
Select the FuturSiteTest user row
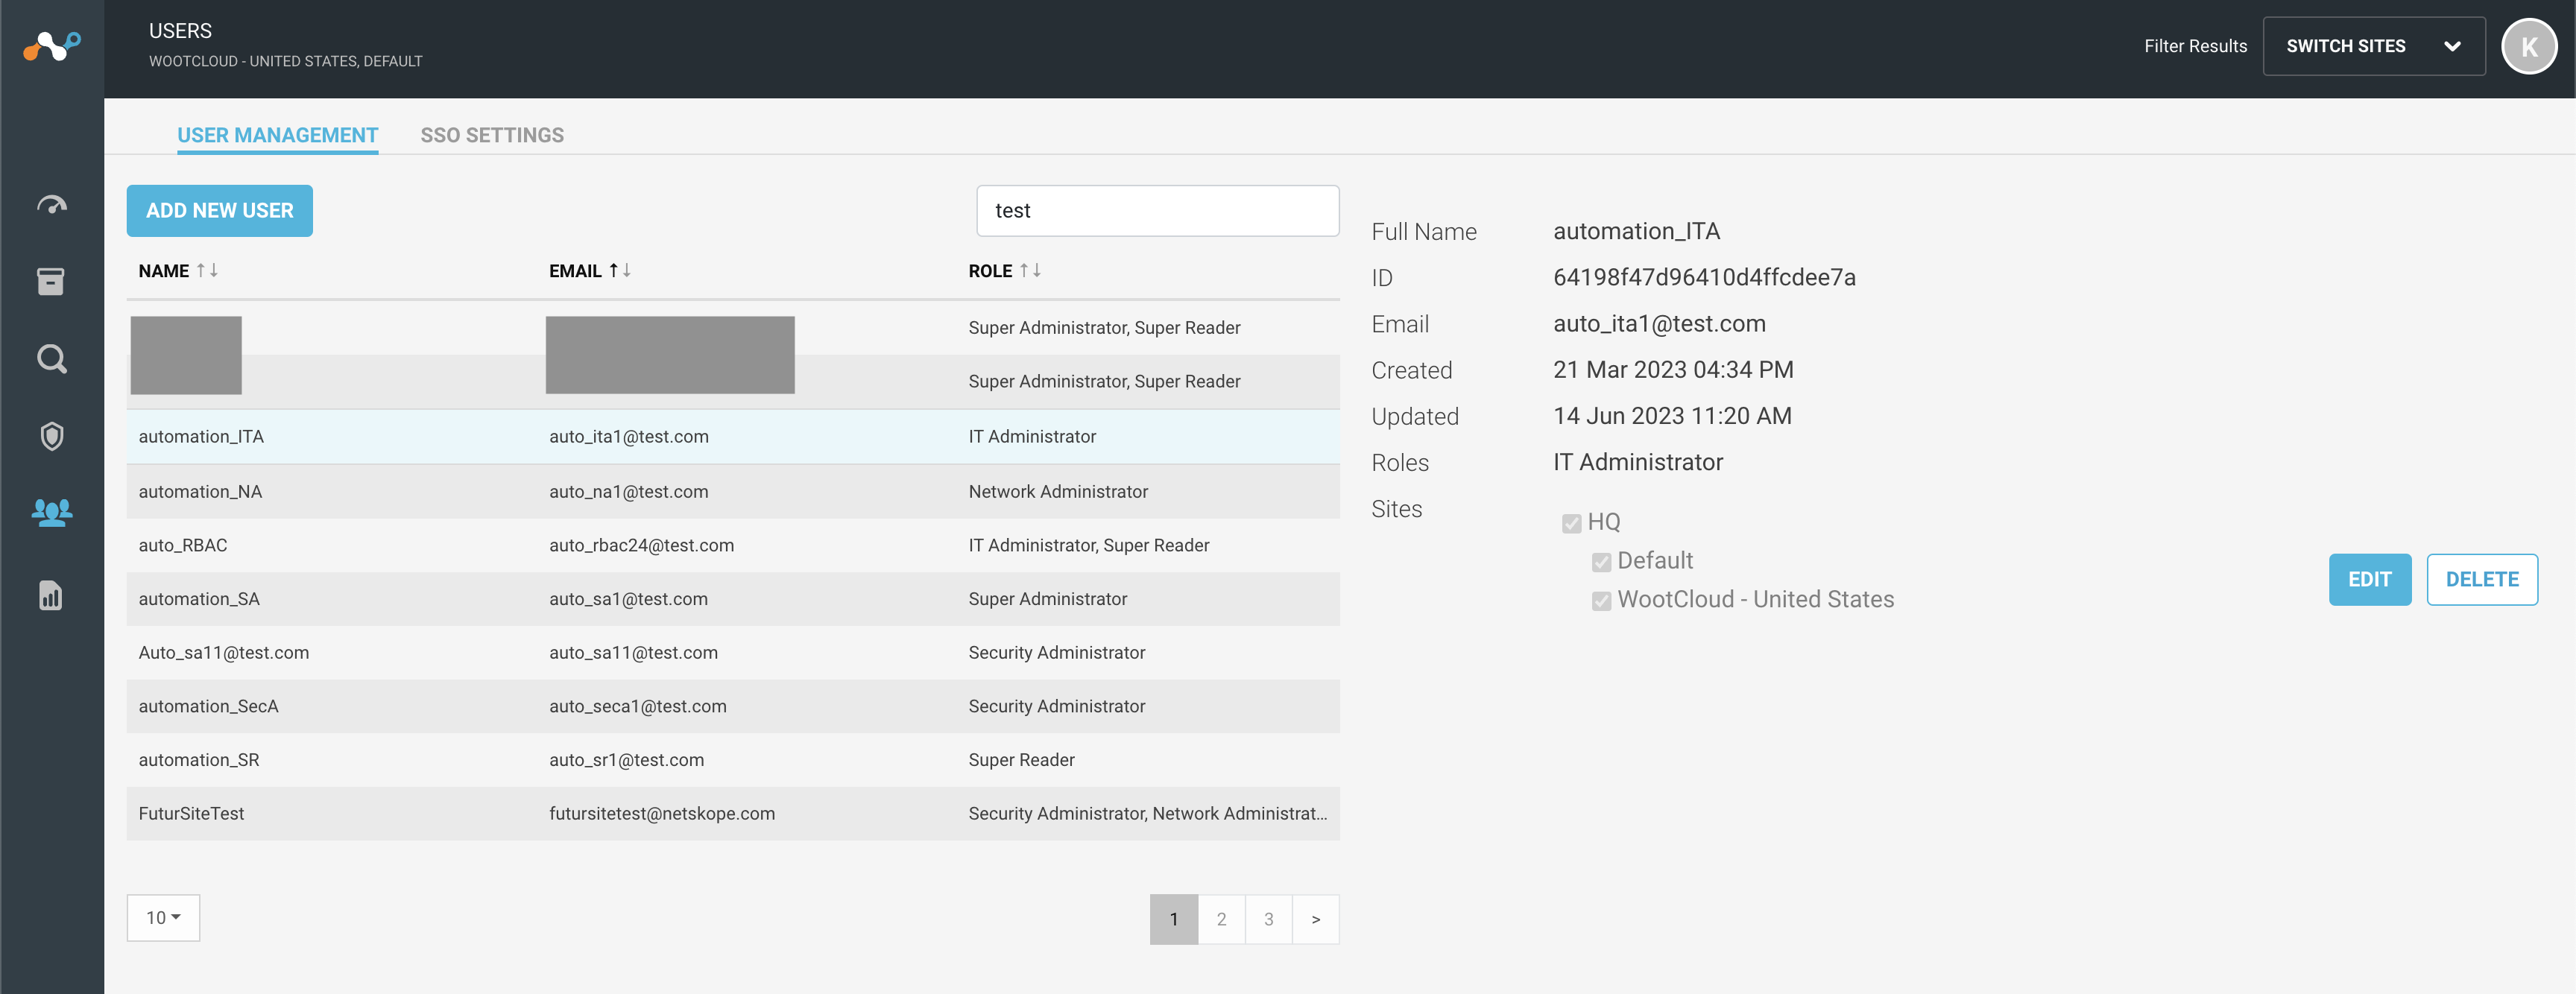733,814
